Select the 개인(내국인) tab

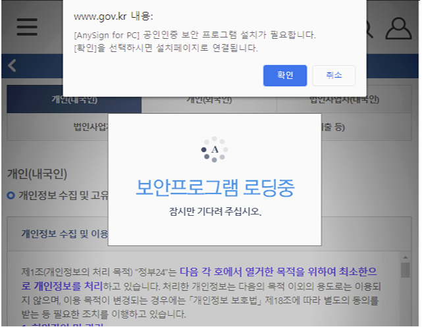point(74,99)
